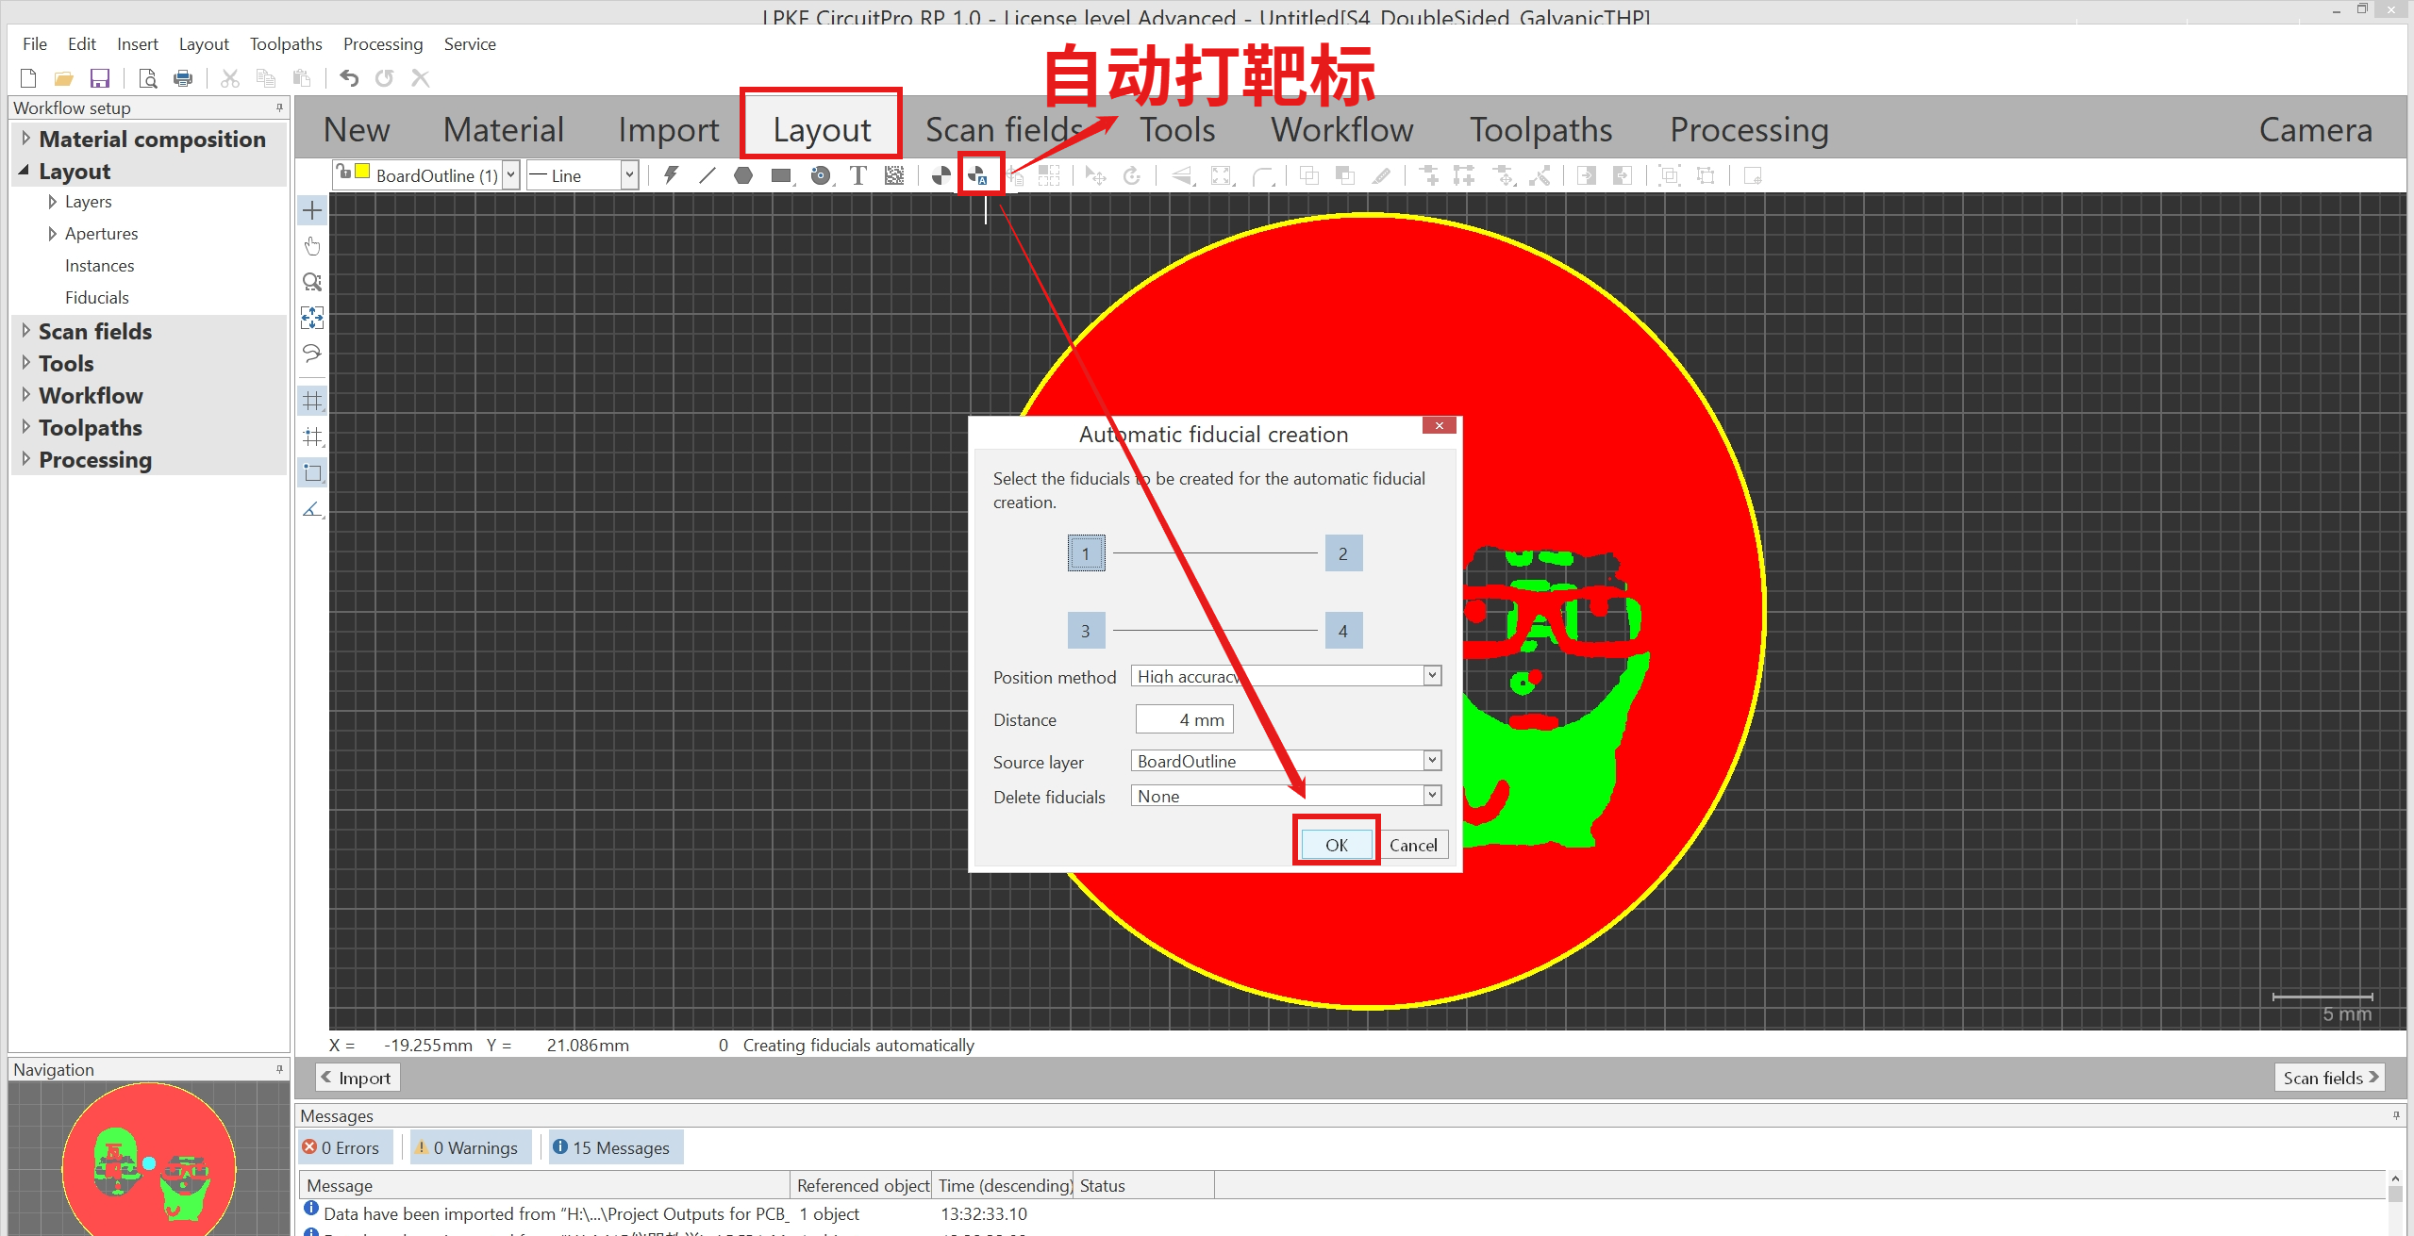The height and width of the screenshot is (1236, 2414).
Task: Click the Distance input field
Action: pyautogui.click(x=1184, y=719)
